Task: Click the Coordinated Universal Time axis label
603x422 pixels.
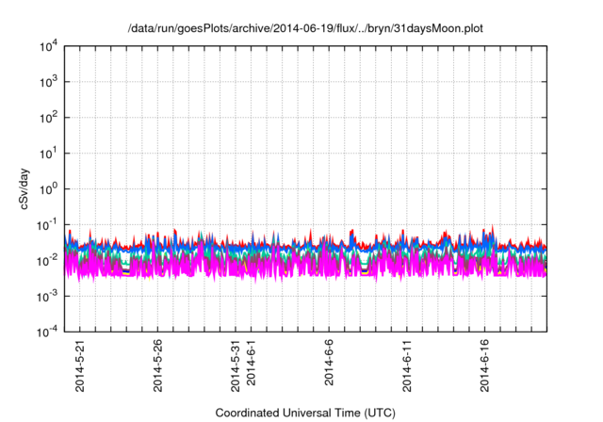Action: click(x=304, y=413)
